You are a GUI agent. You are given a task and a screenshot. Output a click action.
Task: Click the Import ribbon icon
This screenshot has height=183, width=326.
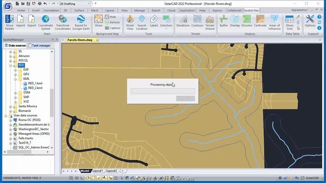[x=20, y=21]
